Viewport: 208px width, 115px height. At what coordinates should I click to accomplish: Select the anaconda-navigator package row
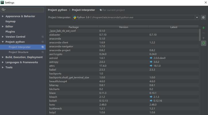tap(124, 46)
